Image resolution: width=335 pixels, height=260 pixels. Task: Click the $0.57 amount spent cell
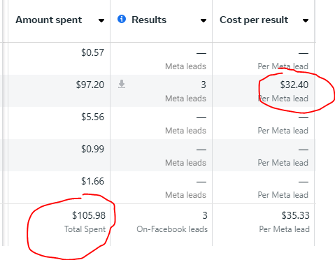92,52
